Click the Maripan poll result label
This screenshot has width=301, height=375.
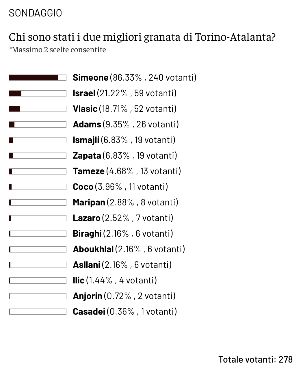click(125, 202)
